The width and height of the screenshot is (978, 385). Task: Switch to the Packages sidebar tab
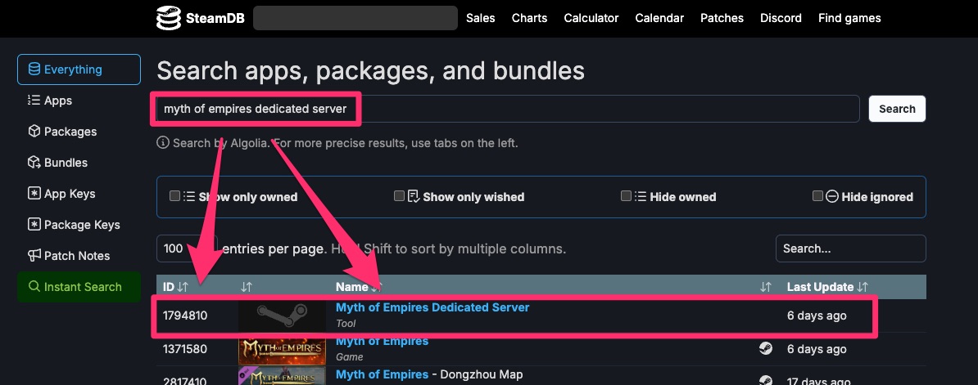(79, 132)
